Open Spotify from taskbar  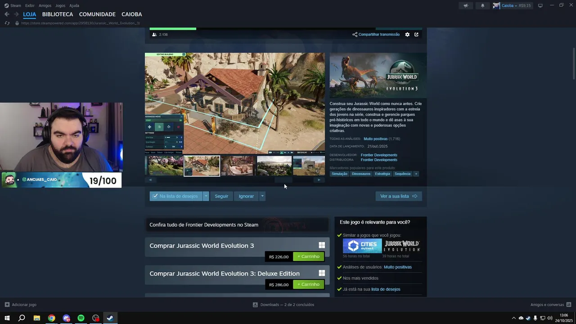pyautogui.click(x=81, y=318)
